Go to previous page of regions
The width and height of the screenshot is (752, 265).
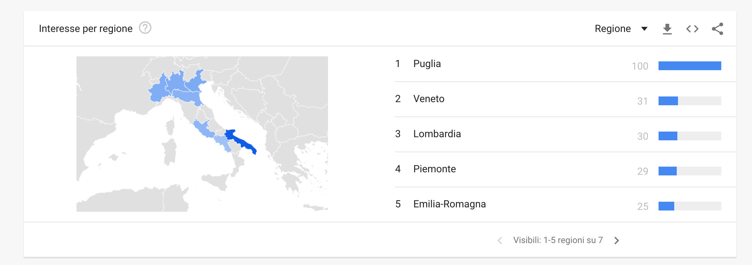(500, 240)
